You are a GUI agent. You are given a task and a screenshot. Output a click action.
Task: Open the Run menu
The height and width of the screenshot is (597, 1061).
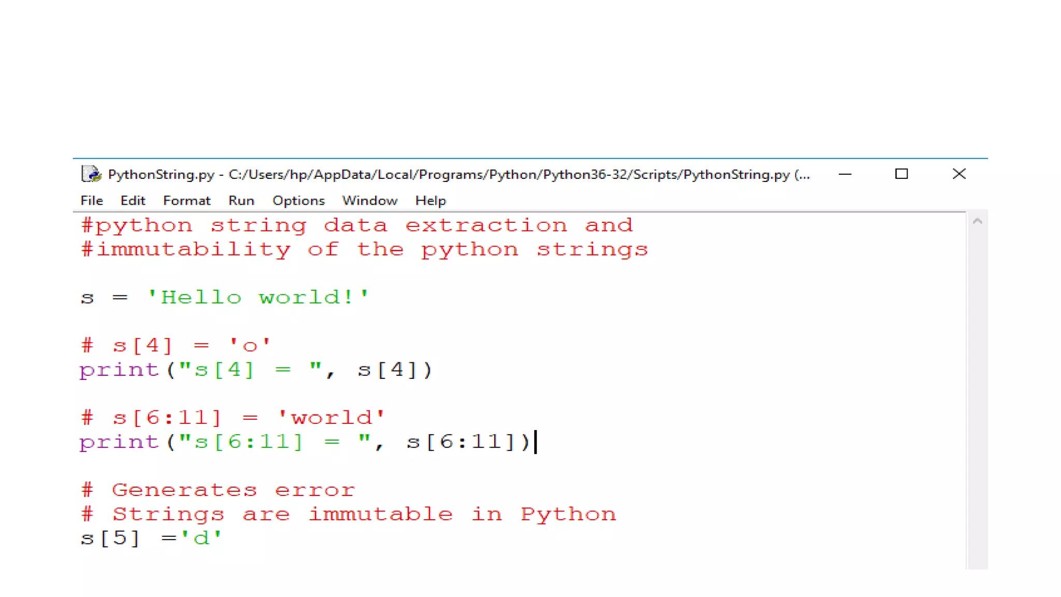tap(241, 201)
